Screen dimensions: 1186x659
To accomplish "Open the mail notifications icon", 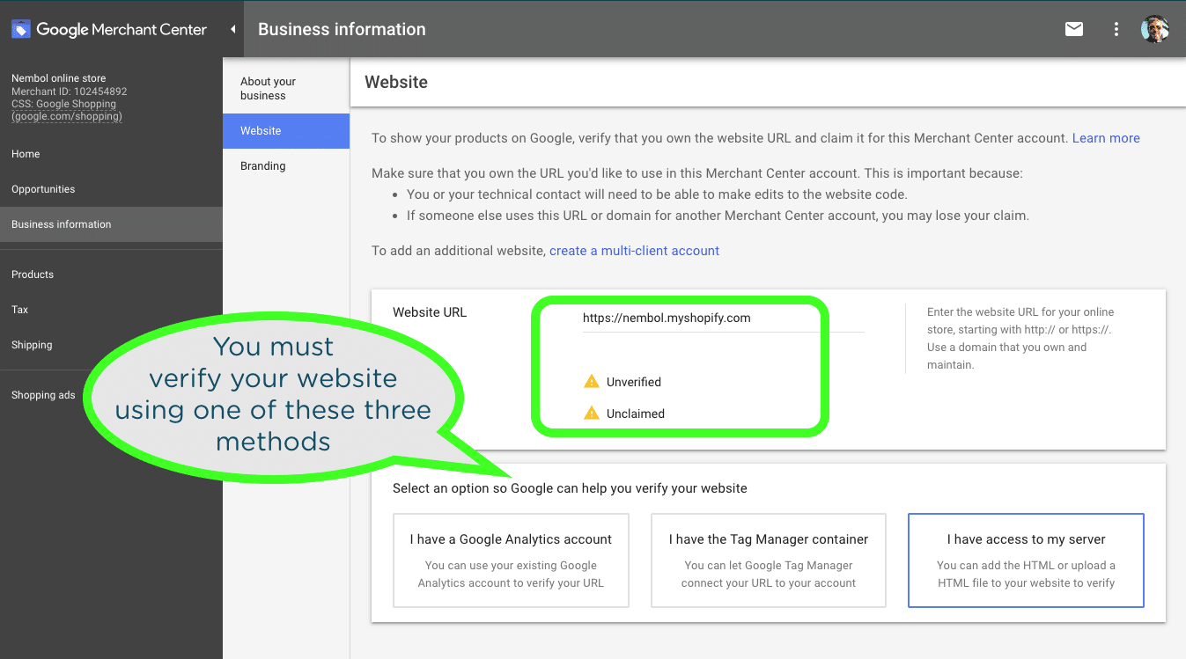I will coord(1074,29).
